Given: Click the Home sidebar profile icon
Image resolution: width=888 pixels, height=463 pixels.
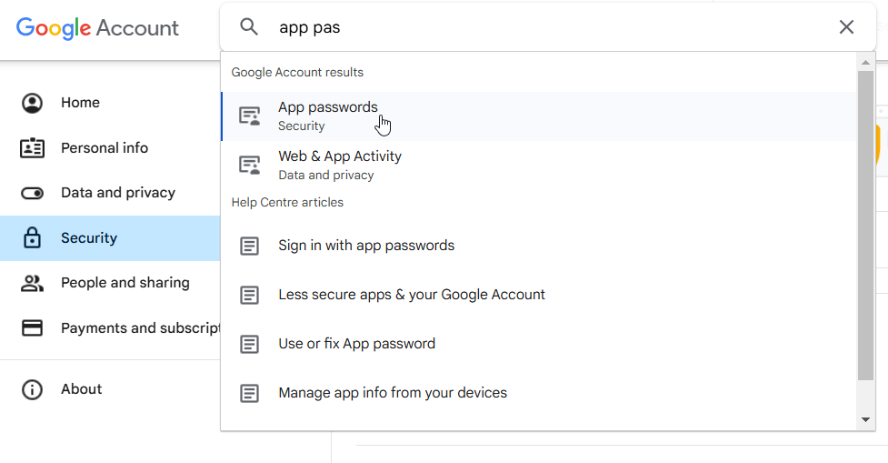Looking at the screenshot, I should (x=33, y=103).
